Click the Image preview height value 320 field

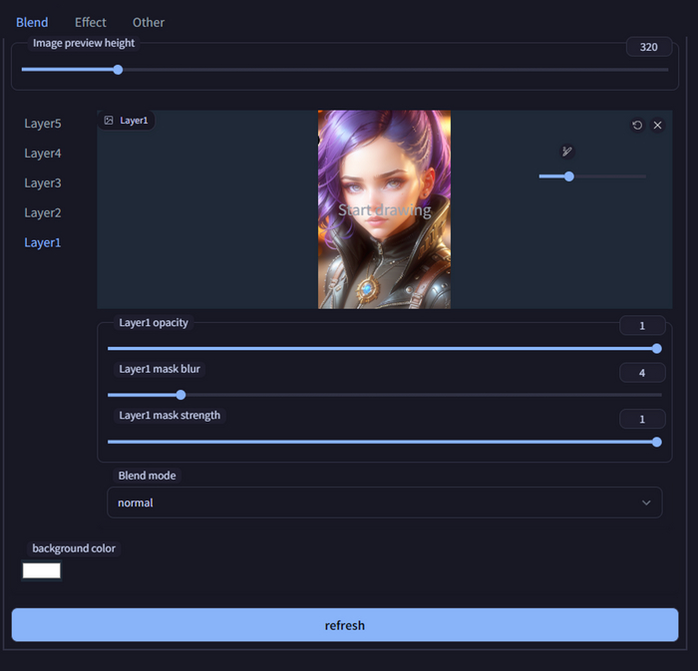[648, 47]
